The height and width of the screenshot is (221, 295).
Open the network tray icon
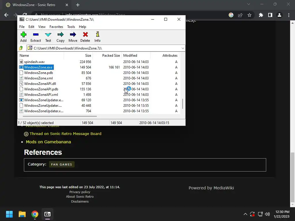pyautogui.click(x=260, y=214)
